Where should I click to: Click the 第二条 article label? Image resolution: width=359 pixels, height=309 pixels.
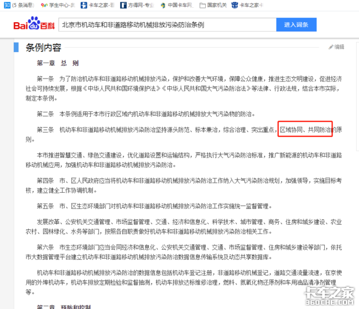pyautogui.click(x=45, y=114)
